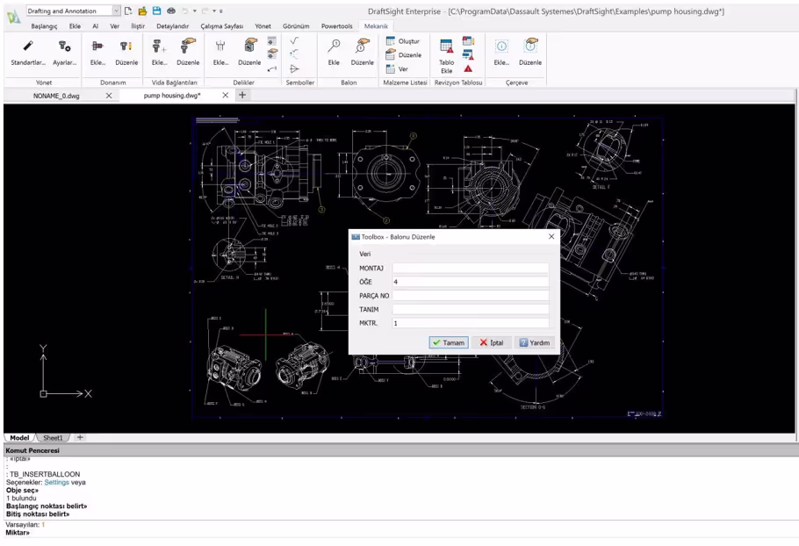Create a new drawing from quick access toolbar
The height and width of the screenshot is (546, 799).
[128, 11]
